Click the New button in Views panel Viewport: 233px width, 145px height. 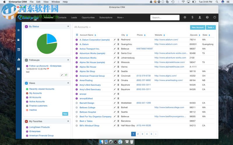[65, 114]
